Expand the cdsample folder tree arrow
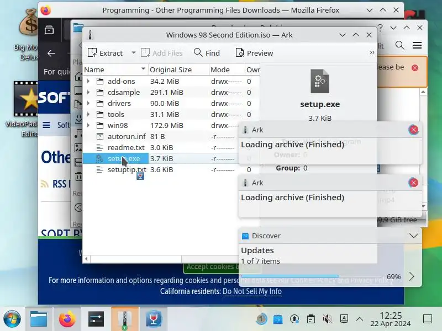This screenshot has height=331, width=442. tap(88, 92)
